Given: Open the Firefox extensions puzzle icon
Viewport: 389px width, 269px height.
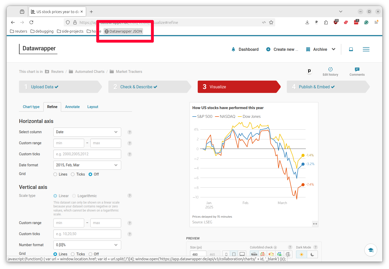Looking at the screenshot, I should coord(326,22).
